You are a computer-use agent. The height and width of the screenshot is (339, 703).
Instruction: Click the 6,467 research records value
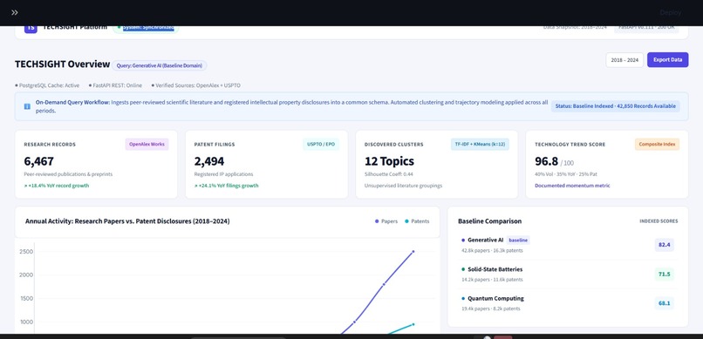click(x=39, y=161)
